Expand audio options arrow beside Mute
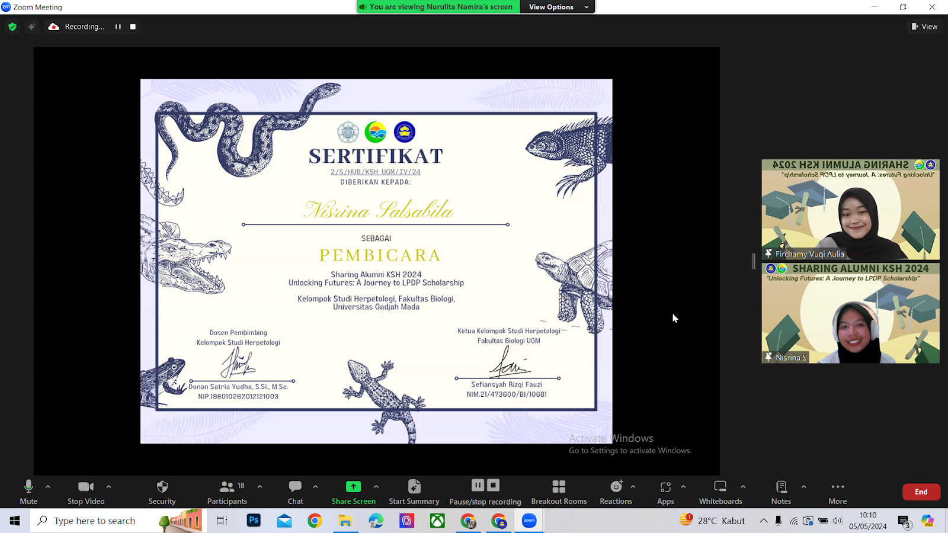Viewport: 948px width, 533px height. click(x=48, y=487)
